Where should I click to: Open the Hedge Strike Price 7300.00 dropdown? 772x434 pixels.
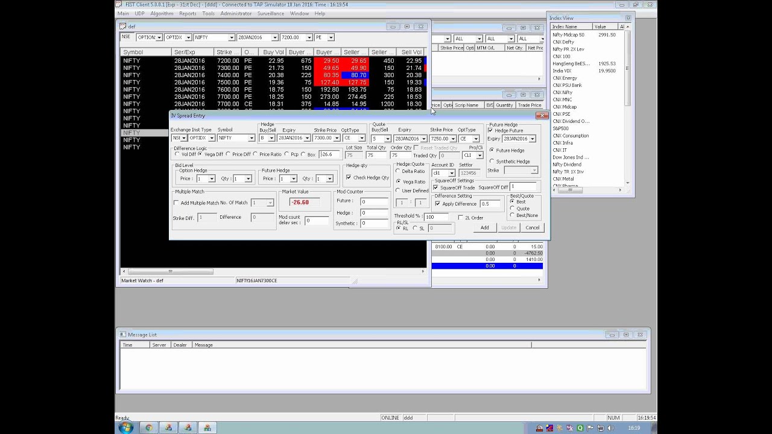(337, 138)
